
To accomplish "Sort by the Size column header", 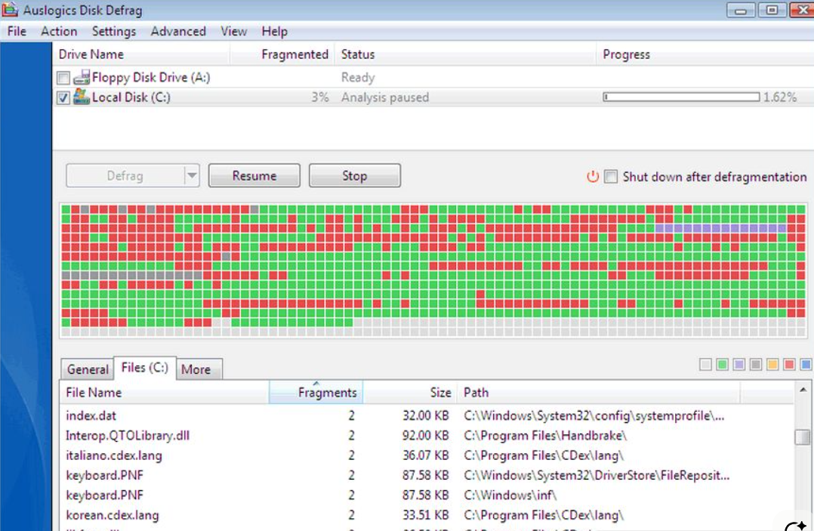I will click(409, 392).
